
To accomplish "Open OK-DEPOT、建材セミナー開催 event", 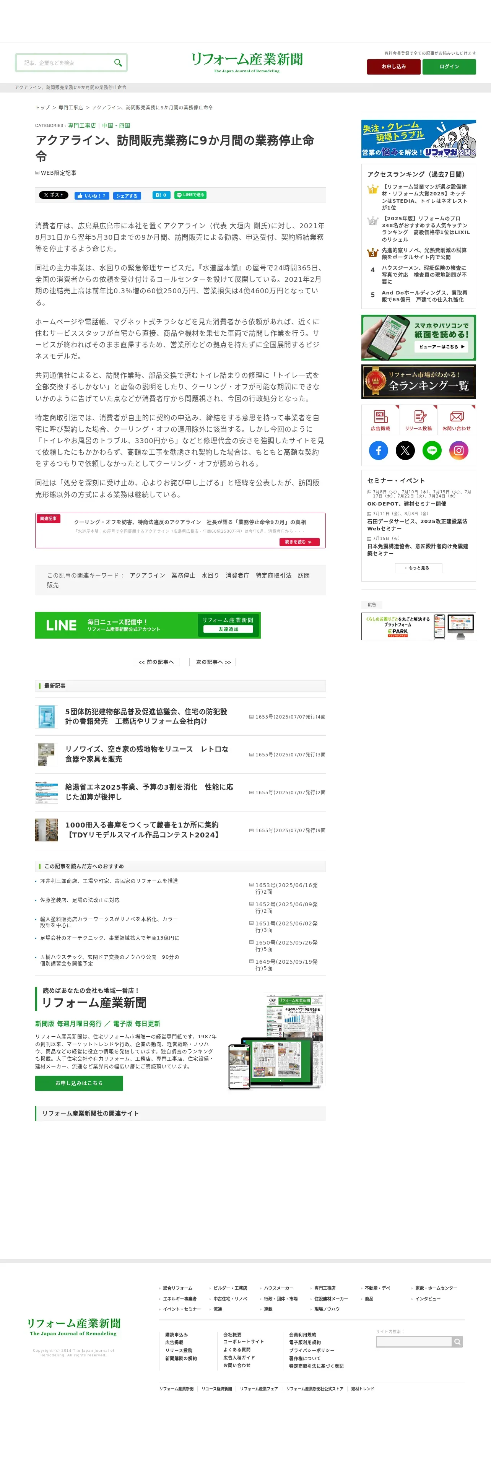I will coord(406,504).
